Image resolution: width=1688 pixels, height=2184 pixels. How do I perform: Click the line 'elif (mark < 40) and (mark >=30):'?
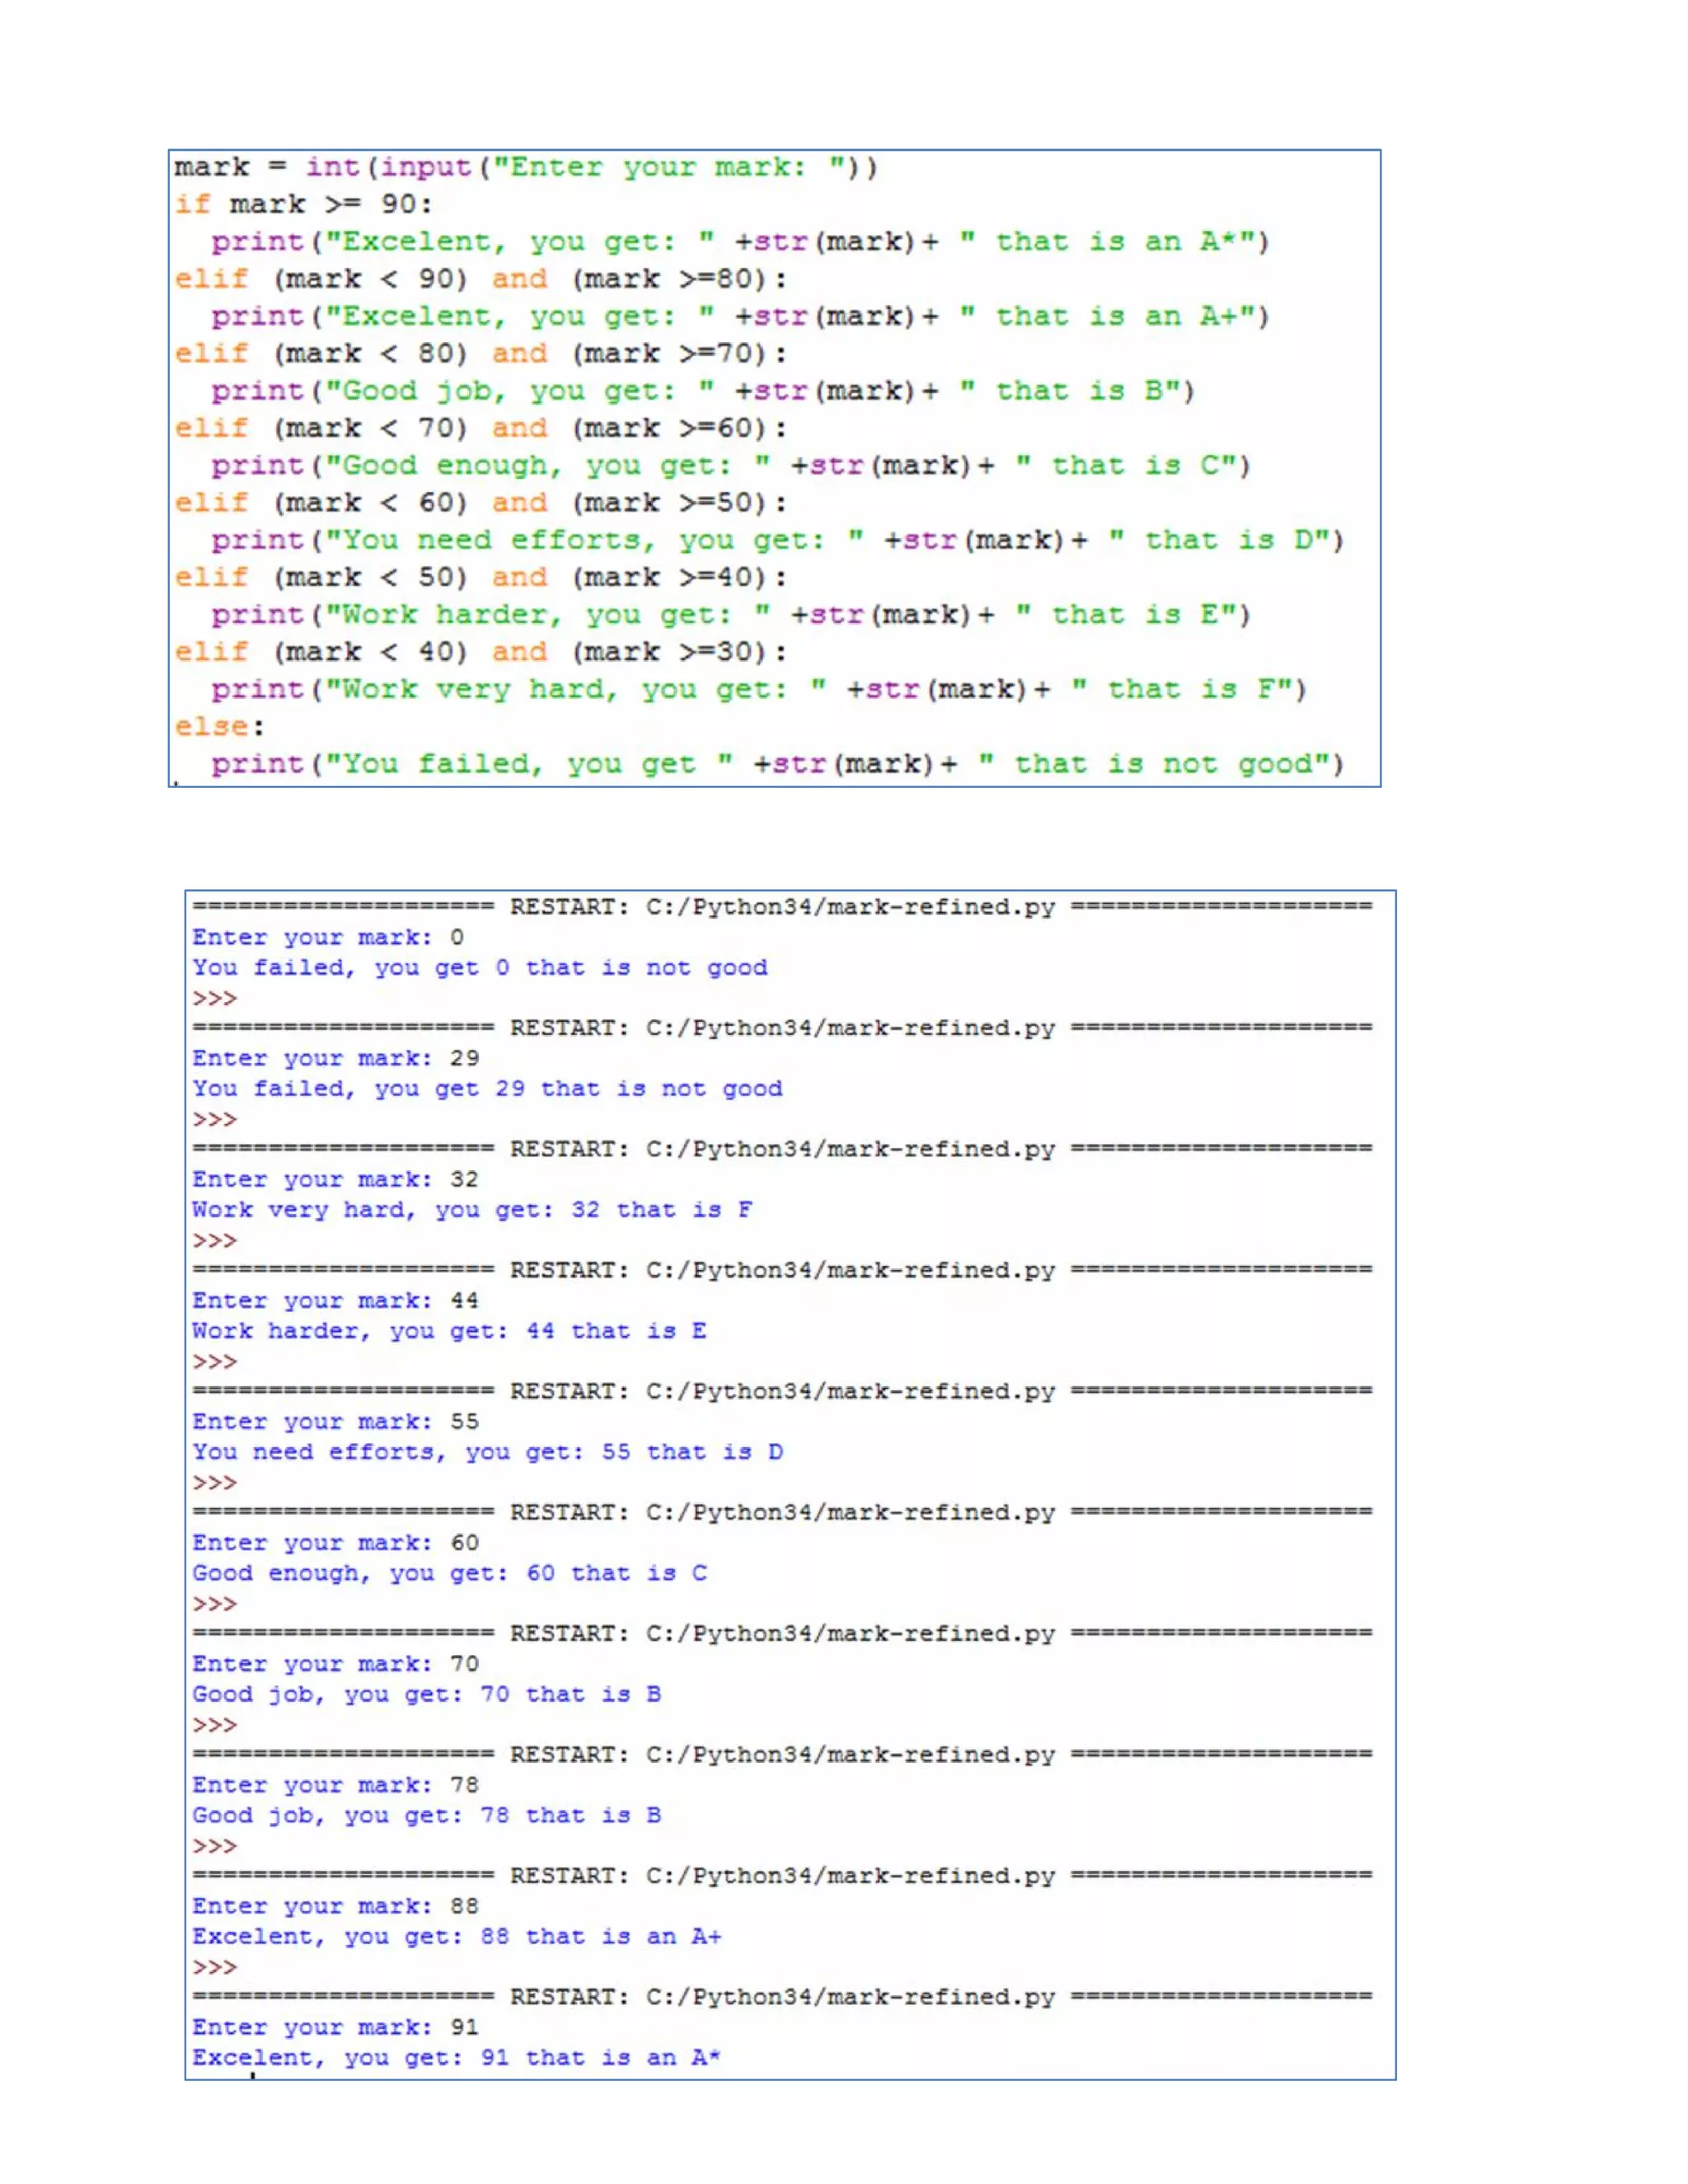pos(481,652)
